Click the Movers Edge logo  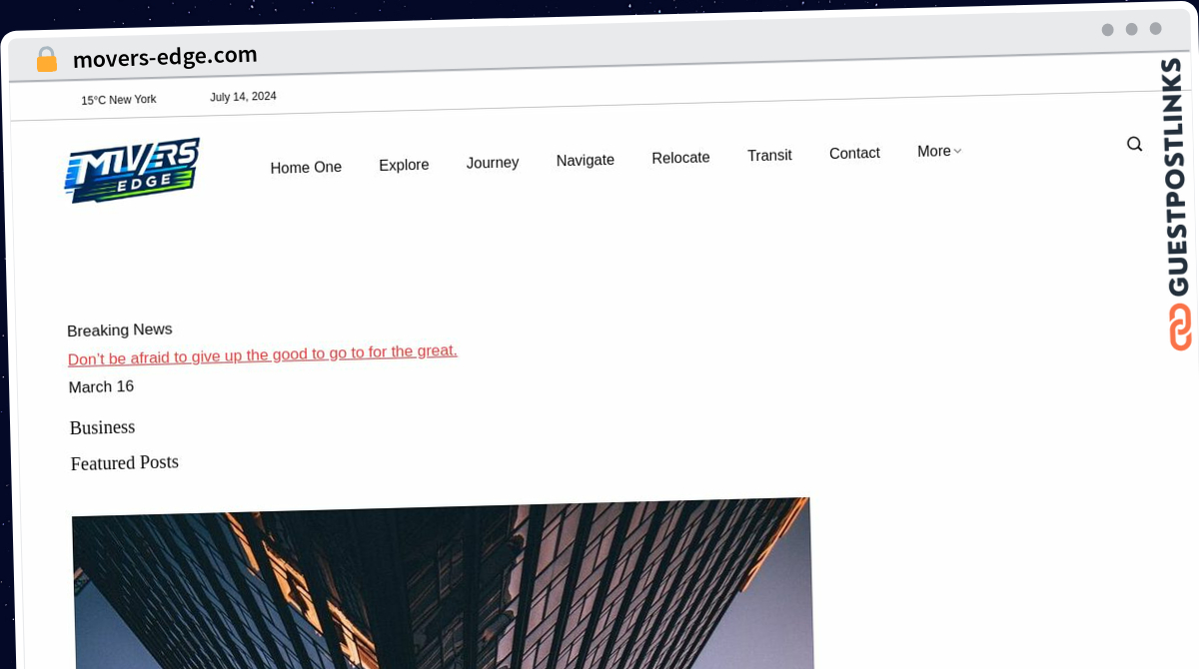click(x=132, y=170)
